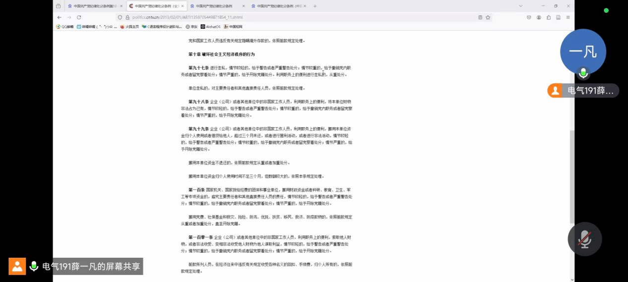Go forward to the next page

coord(69,17)
